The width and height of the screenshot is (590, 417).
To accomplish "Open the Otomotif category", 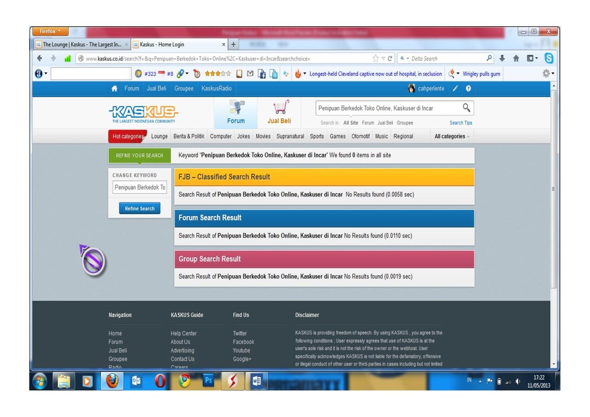I will 360,136.
